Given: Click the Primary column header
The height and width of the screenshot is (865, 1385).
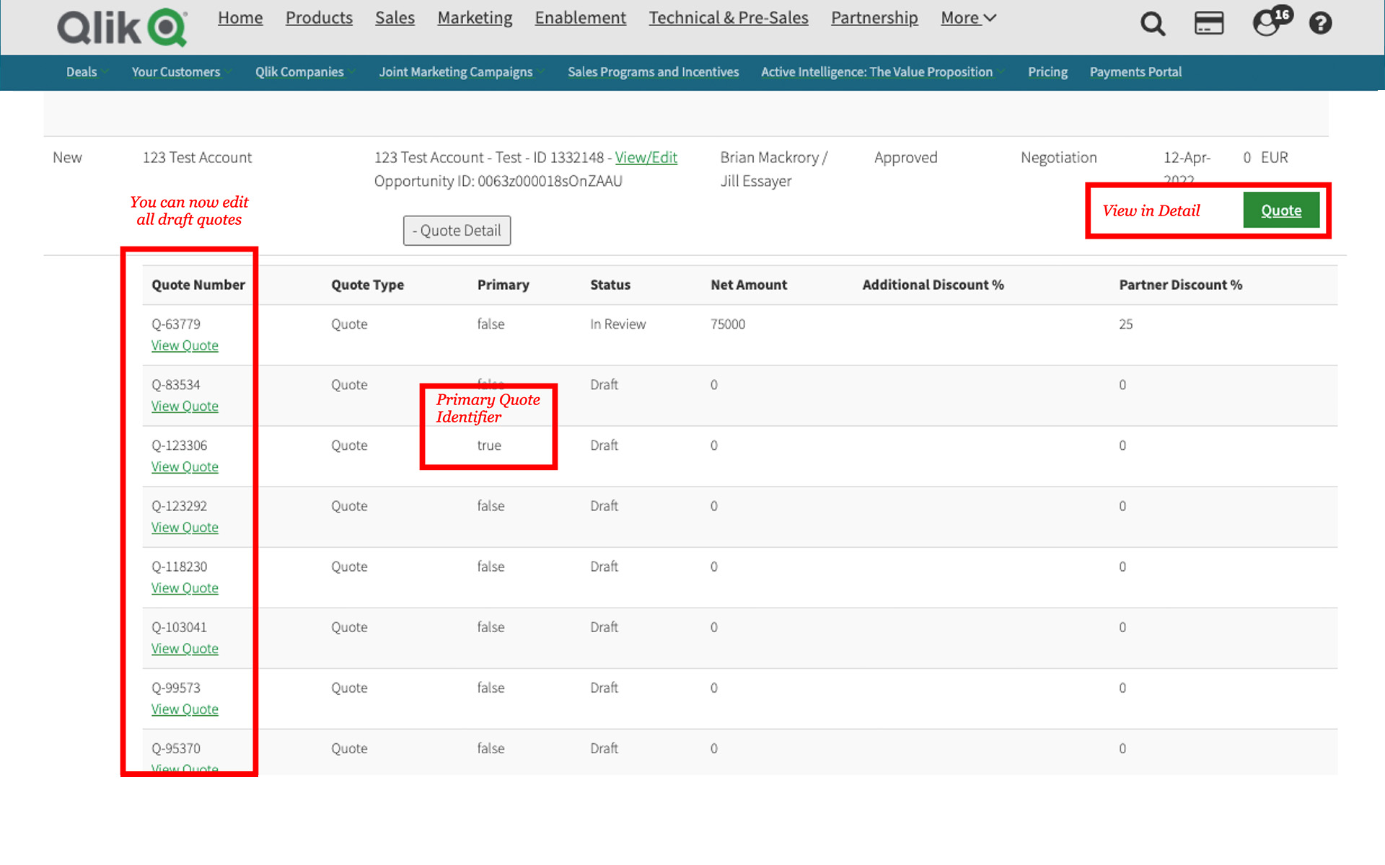Looking at the screenshot, I should pos(503,285).
